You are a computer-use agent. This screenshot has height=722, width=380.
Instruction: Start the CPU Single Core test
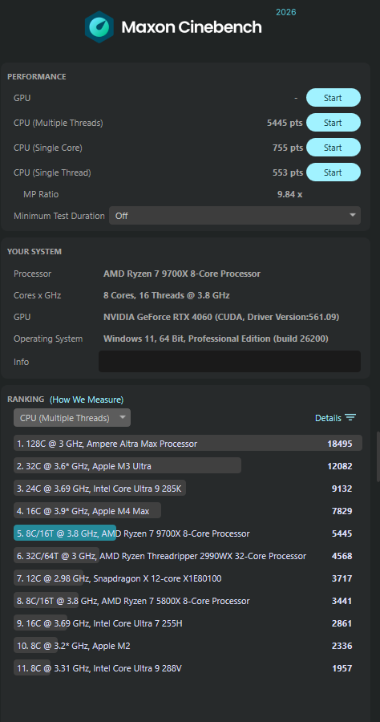point(333,148)
